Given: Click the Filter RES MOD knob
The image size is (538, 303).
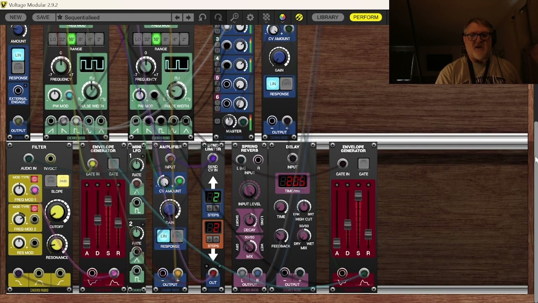Looking at the screenshot, I should click(x=19, y=243).
